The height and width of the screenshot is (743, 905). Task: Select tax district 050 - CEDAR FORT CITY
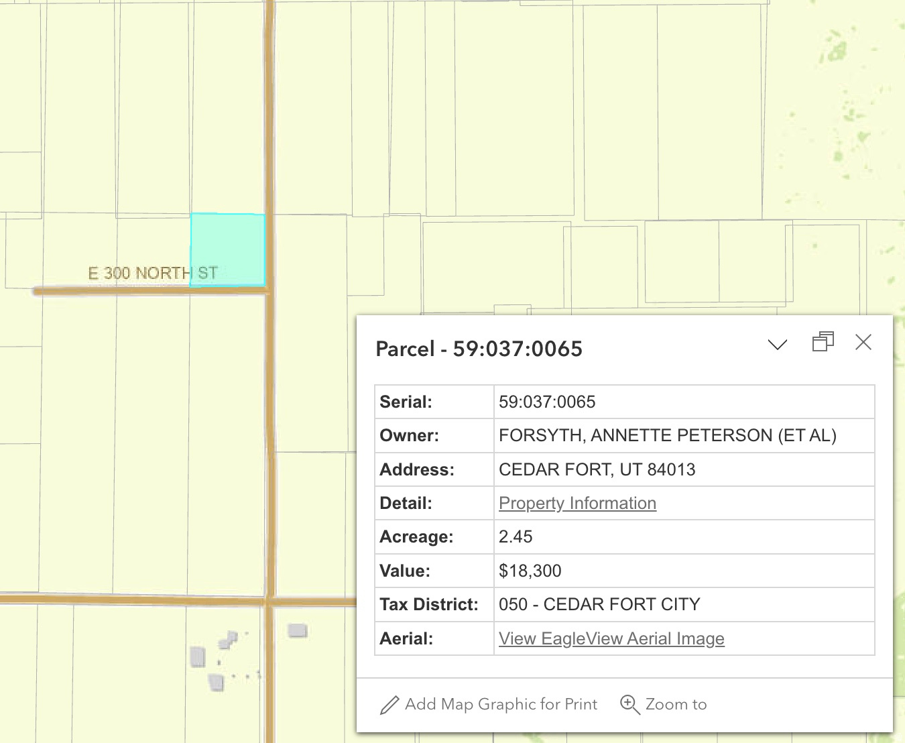tap(599, 604)
